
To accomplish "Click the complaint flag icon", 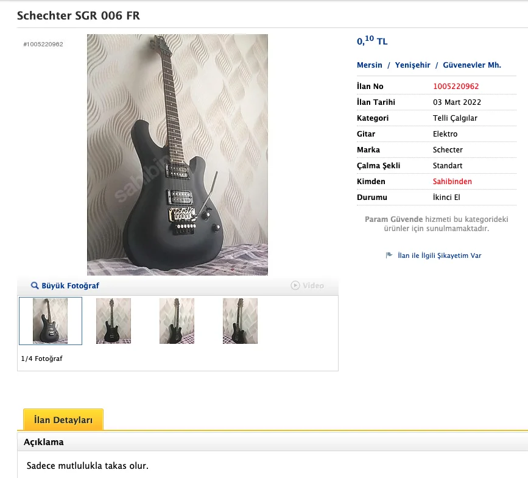I will click(389, 255).
